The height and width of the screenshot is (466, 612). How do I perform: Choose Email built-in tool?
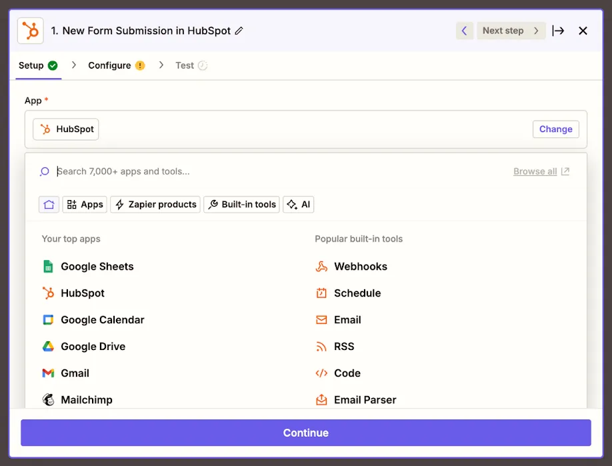click(347, 319)
